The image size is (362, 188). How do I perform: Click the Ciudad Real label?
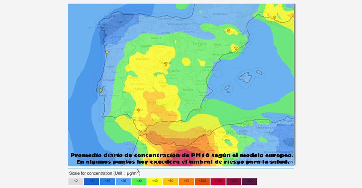click(x=163, y=84)
